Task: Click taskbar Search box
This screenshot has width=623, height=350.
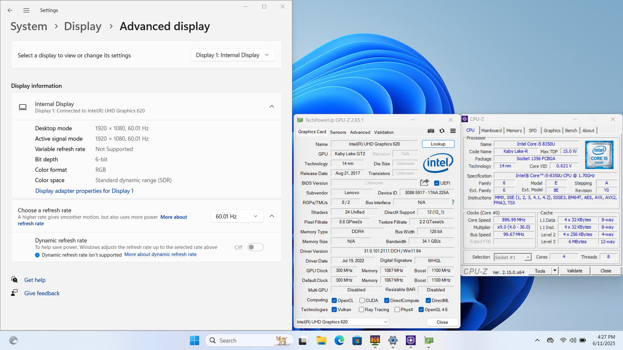Action: 249,341
